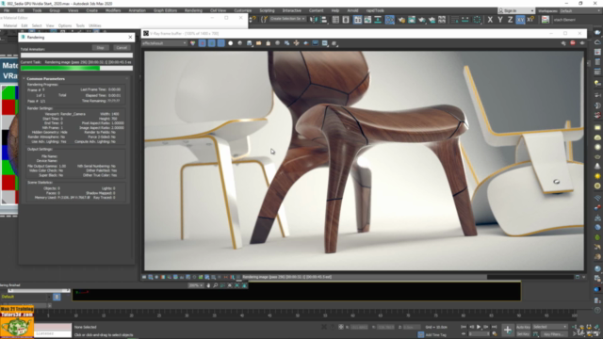Click the red stop render icon in frame buffer

point(573,43)
